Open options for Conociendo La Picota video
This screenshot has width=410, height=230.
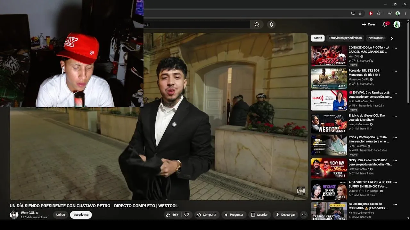tap(395, 48)
